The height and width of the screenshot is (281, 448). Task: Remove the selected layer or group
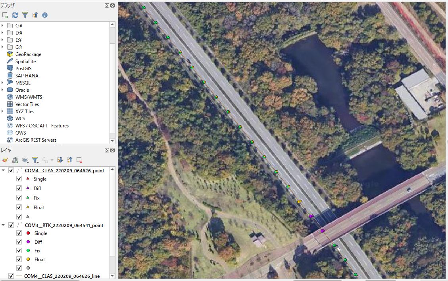tap(79, 160)
